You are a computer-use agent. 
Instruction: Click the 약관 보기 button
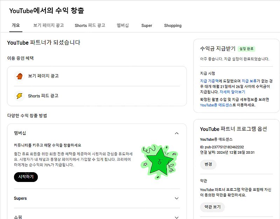pos(212,207)
